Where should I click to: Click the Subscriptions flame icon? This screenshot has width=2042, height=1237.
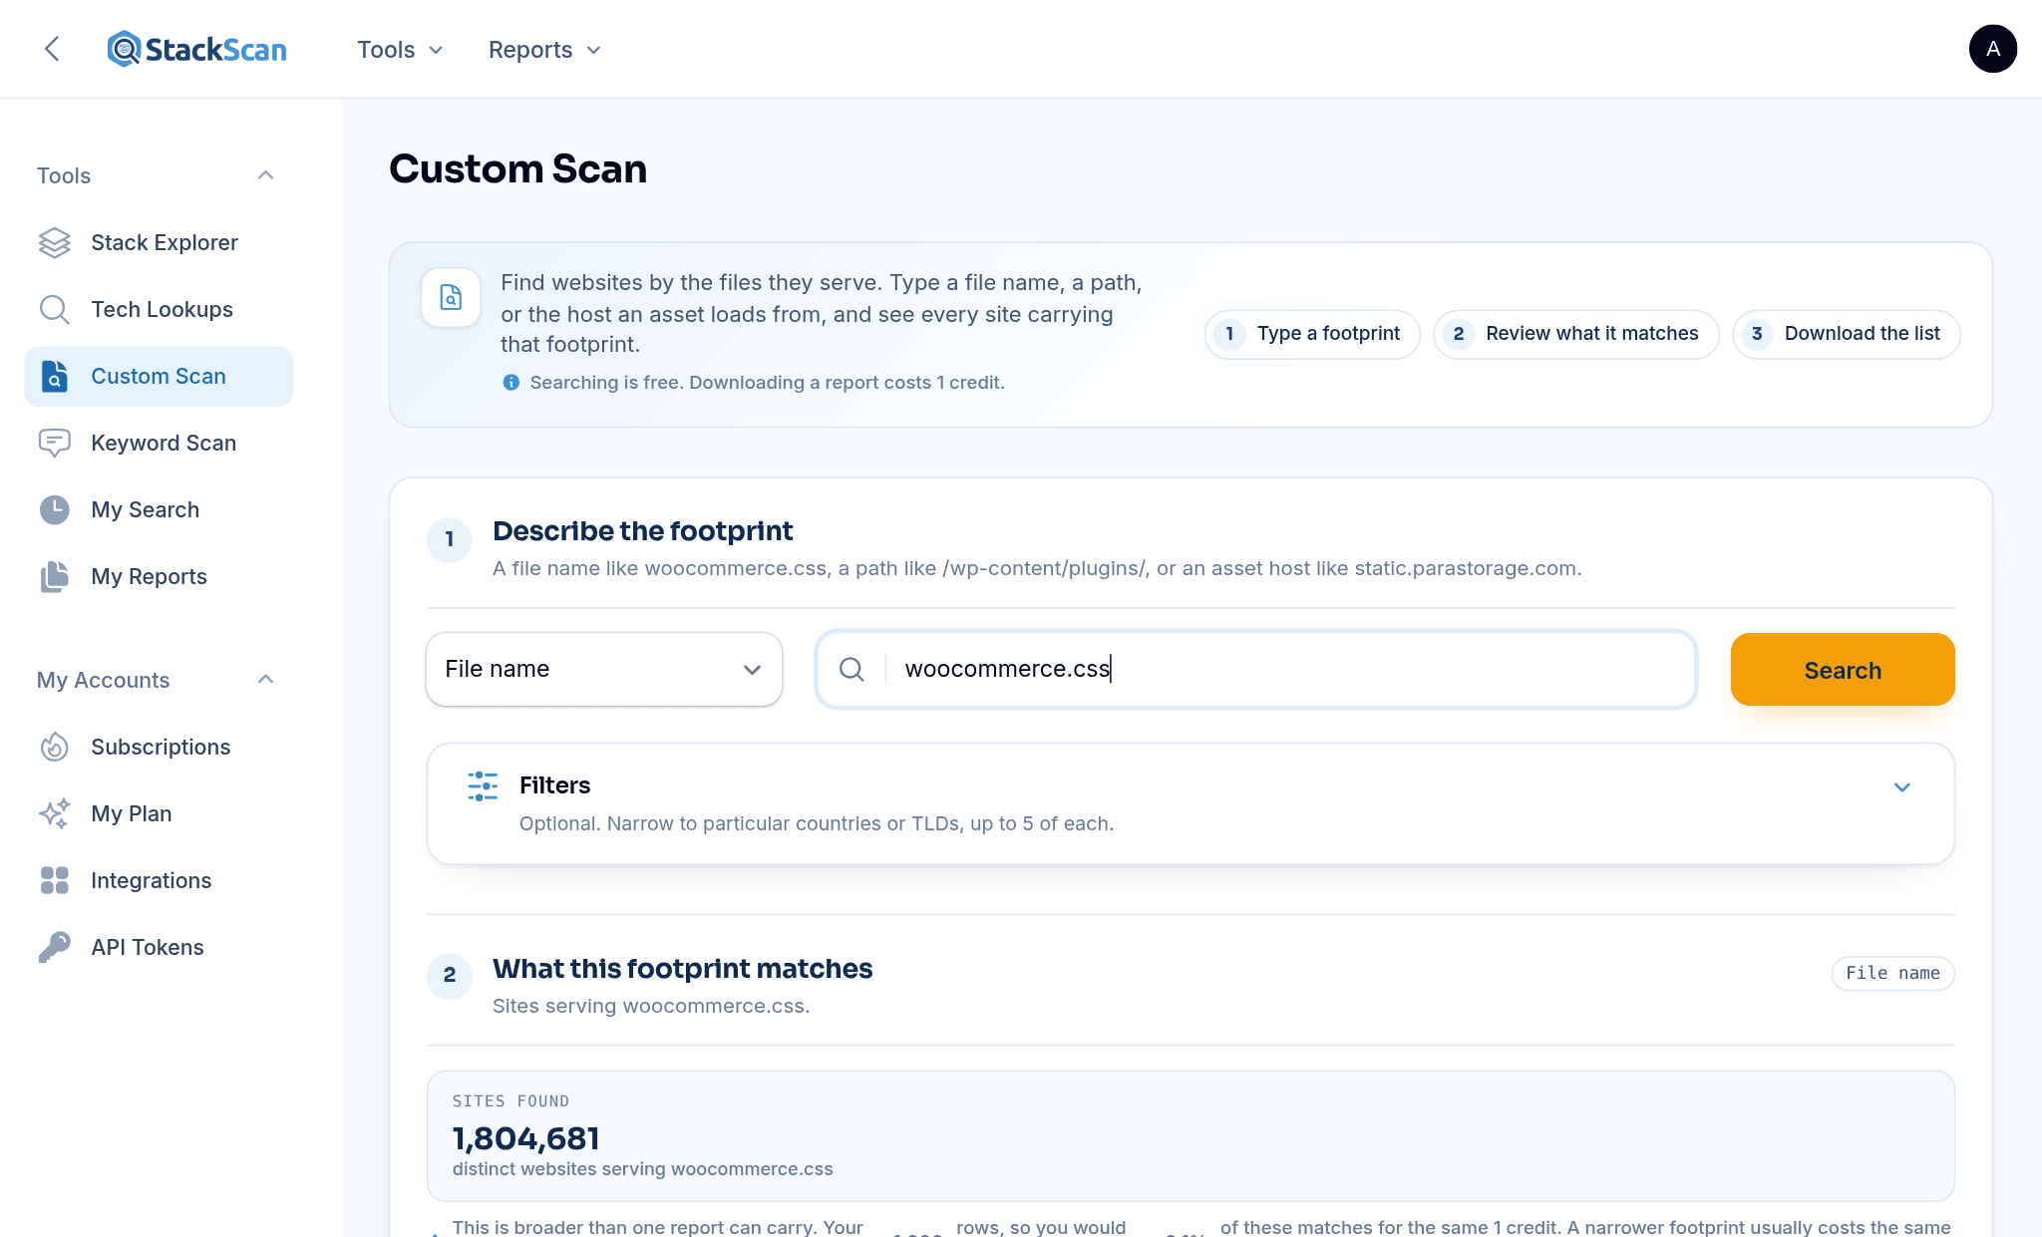(54, 747)
